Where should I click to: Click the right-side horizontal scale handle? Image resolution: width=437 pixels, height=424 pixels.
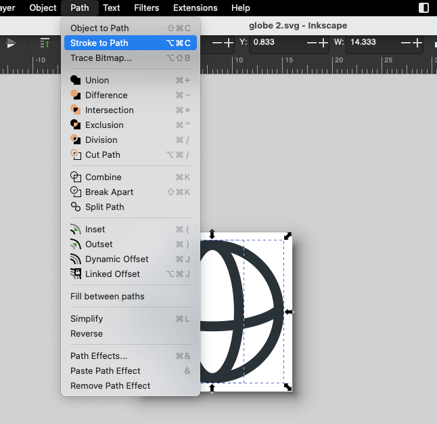coord(290,312)
